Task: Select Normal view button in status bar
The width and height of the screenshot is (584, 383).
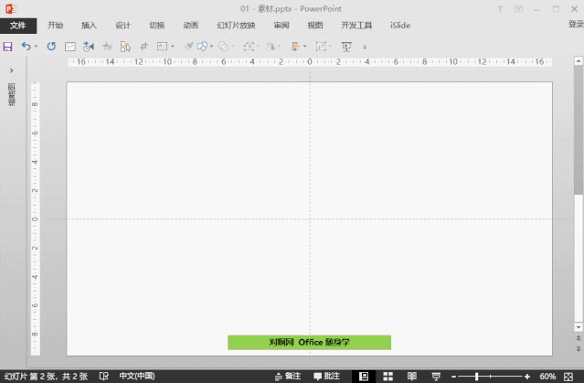Action: 364,376
